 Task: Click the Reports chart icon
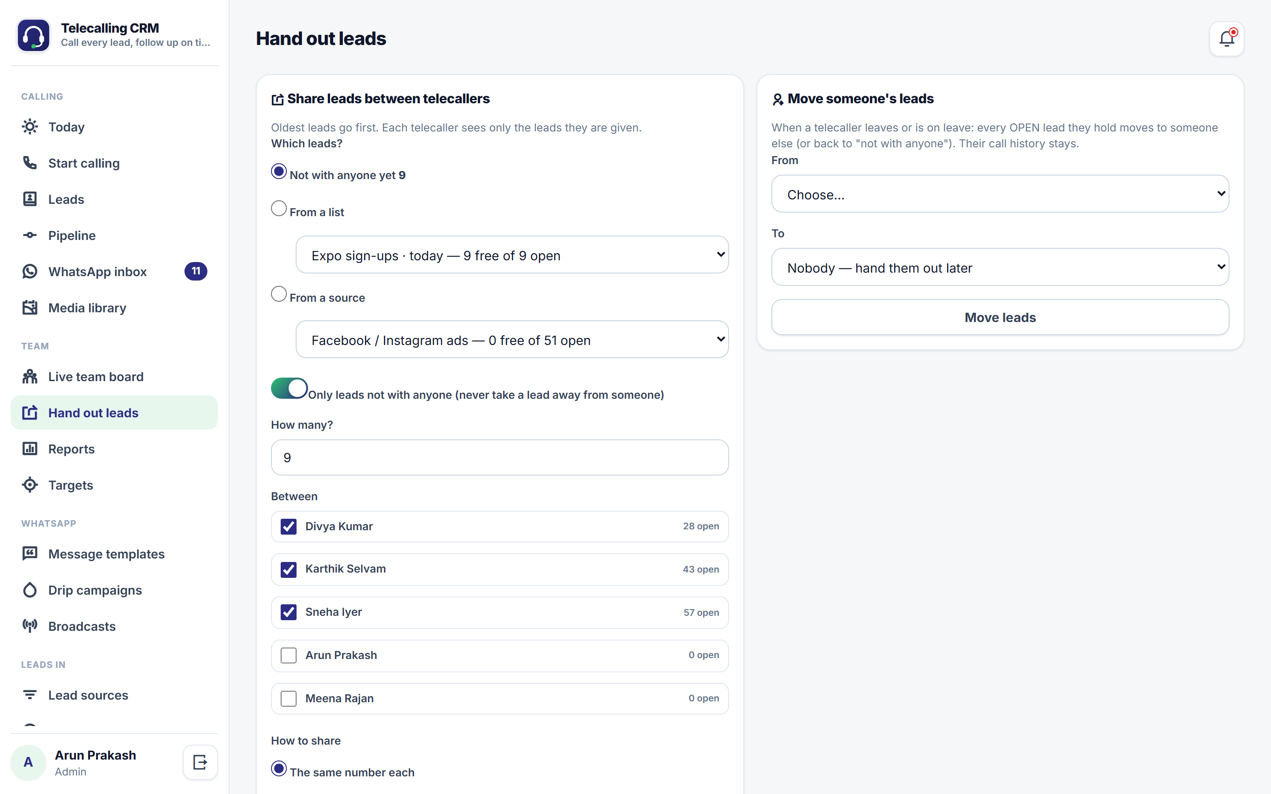pos(30,449)
